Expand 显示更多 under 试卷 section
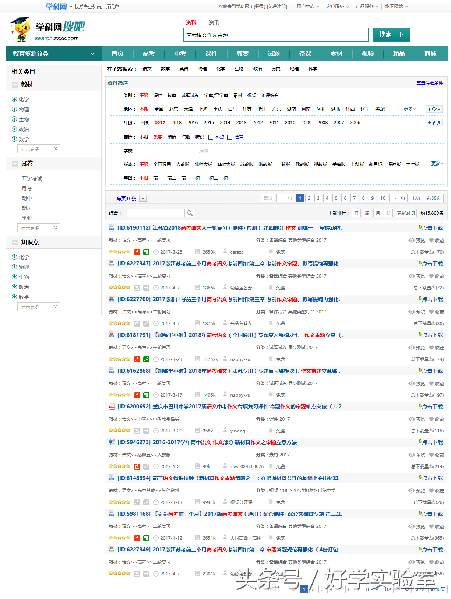 tap(39, 228)
